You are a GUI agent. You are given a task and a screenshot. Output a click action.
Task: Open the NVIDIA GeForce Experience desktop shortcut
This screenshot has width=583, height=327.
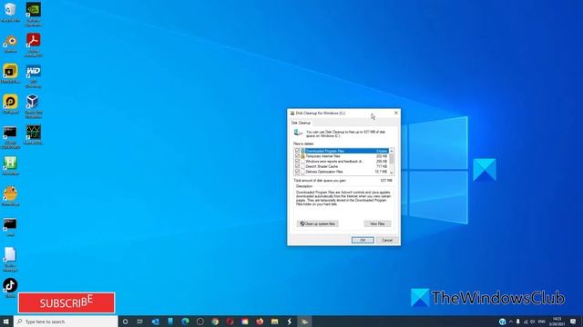click(34, 15)
